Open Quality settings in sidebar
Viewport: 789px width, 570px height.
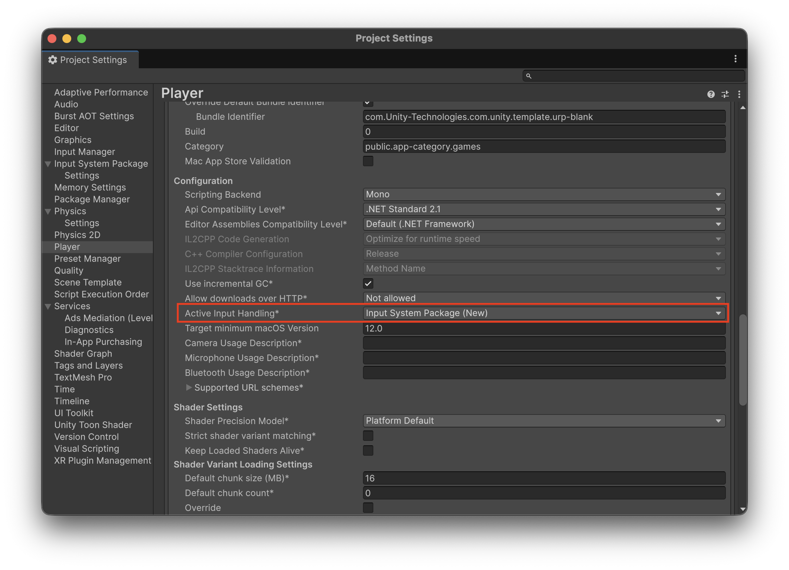(69, 271)
